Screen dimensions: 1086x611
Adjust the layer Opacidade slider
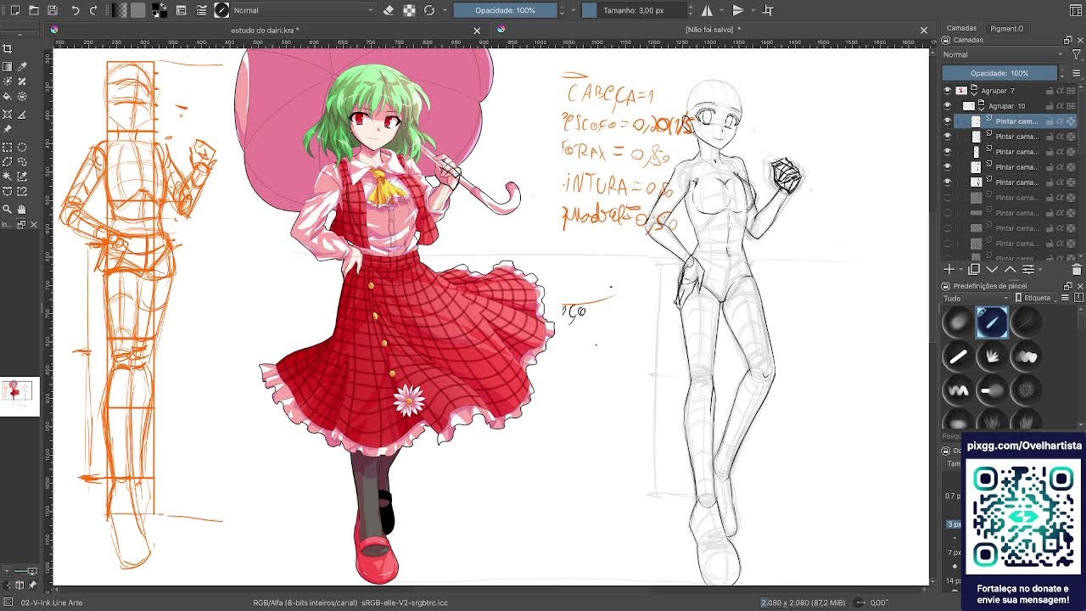(999, 73)
